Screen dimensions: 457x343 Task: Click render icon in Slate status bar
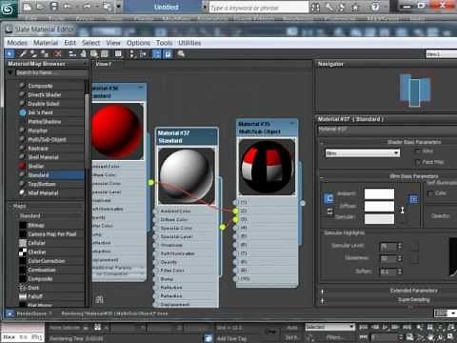click(10, 313)
